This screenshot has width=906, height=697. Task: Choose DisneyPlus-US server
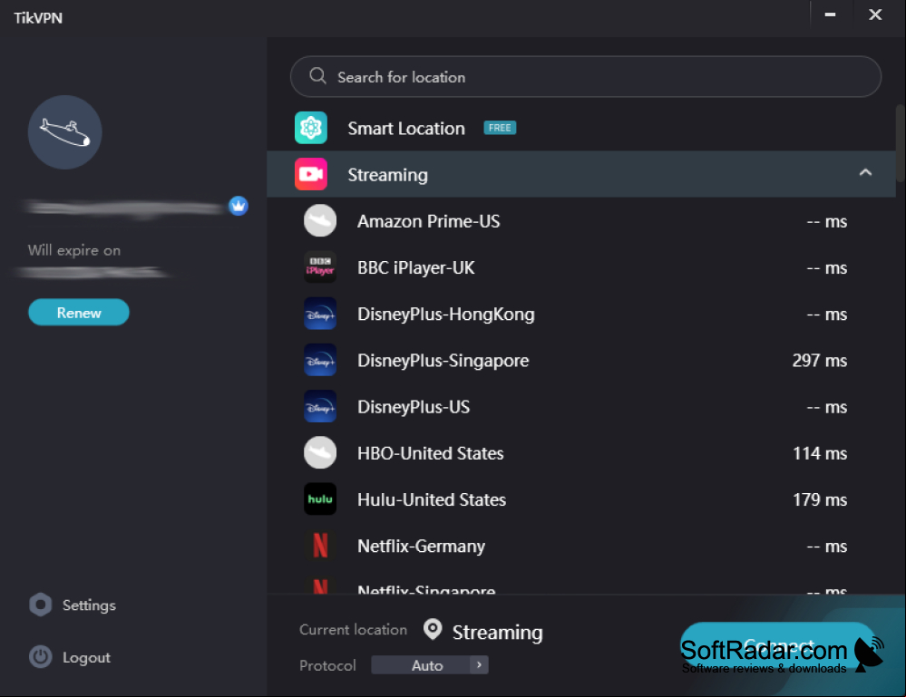tap(581, 407)
